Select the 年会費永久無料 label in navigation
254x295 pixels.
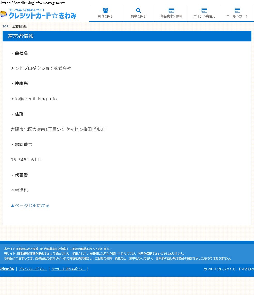click(x=171, y=16)
